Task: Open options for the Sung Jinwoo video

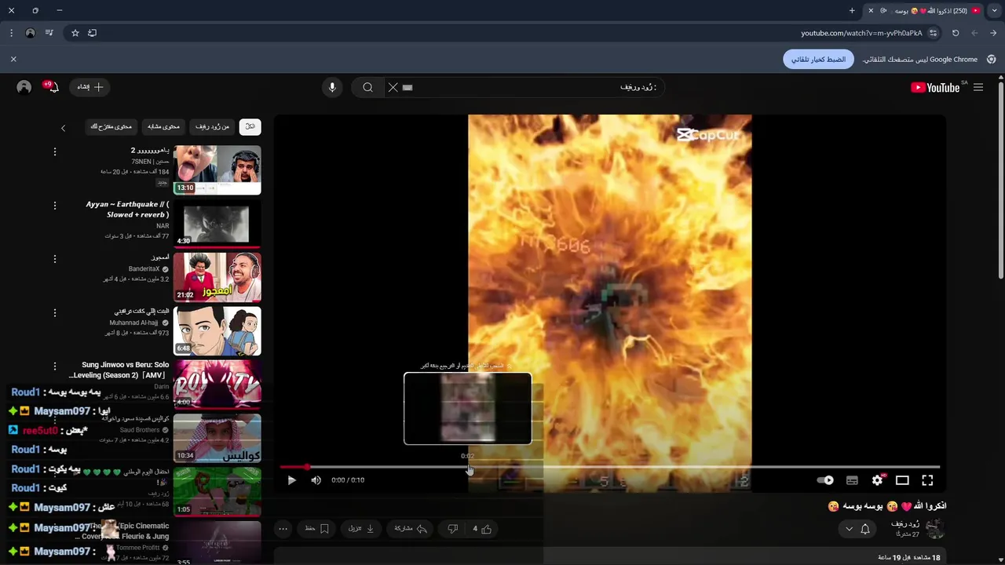Action: click(55, 366)
